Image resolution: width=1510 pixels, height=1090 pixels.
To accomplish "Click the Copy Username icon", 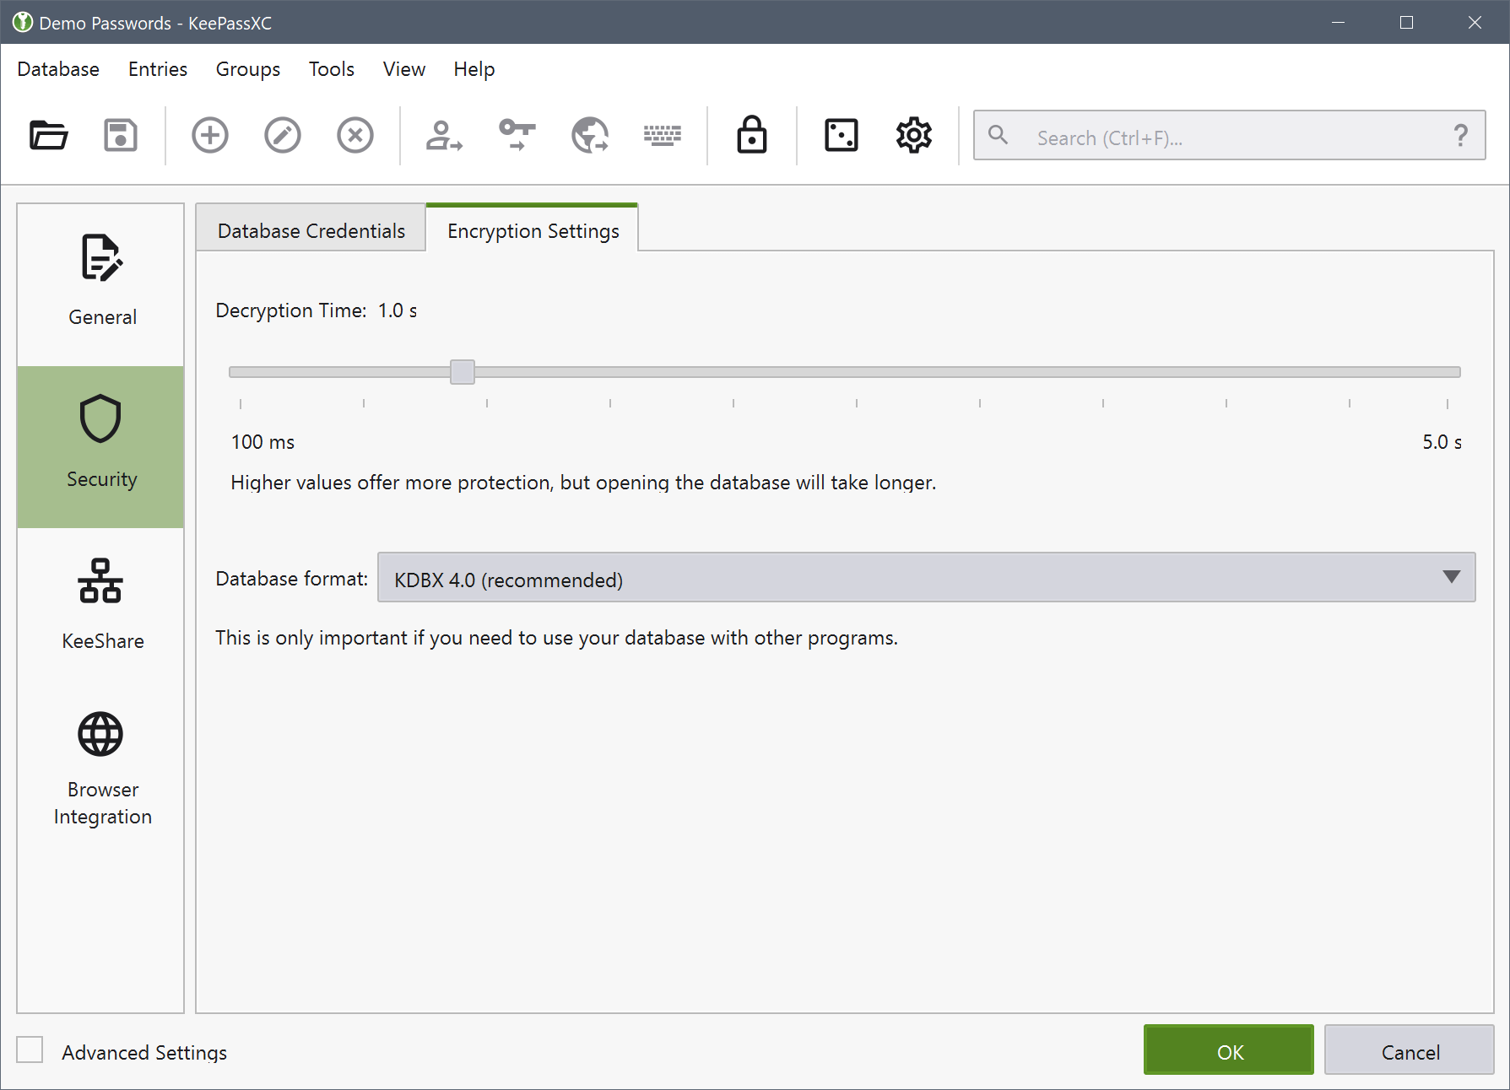I will (444, 135).
